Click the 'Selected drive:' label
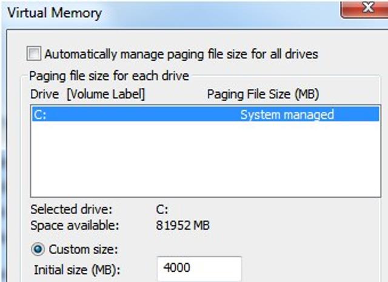The image size is (388, 282). coord(72,209)
